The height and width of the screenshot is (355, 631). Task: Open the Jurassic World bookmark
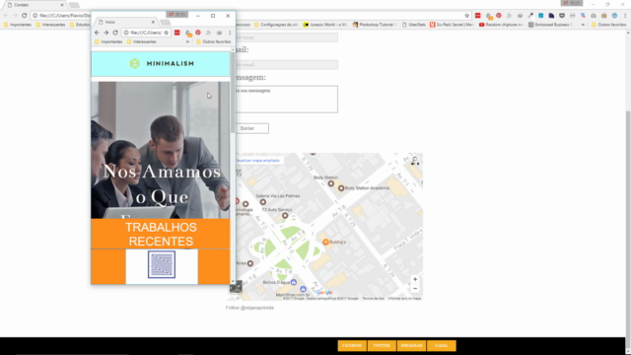pyautogui.click(x=325, y=25)
